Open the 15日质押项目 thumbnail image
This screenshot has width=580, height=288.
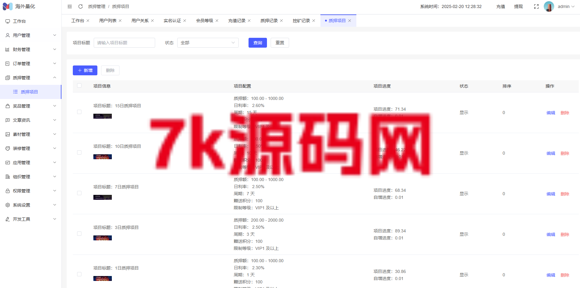click(103, 116)
